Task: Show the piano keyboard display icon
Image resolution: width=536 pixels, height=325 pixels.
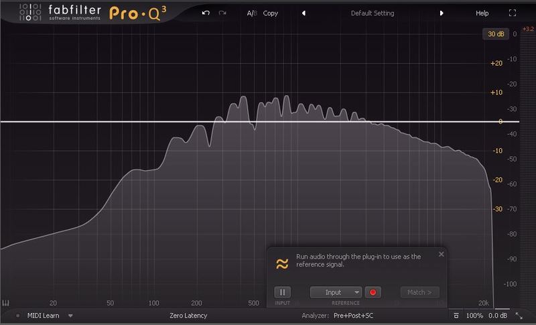Action: coord(6,303)
